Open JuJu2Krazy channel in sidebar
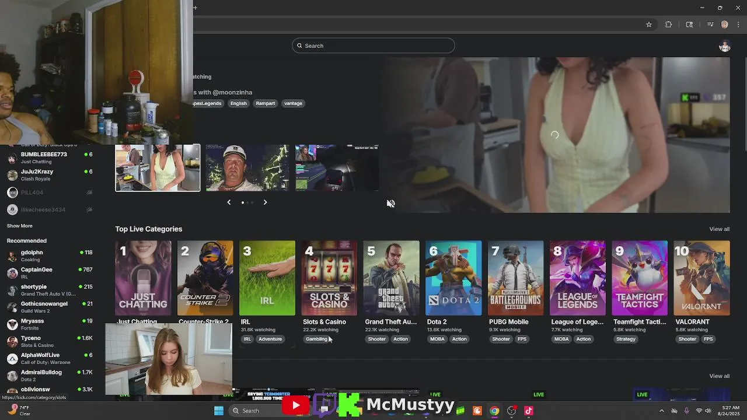The width and height of the screenshot is (747, 420). pos(50,175)
